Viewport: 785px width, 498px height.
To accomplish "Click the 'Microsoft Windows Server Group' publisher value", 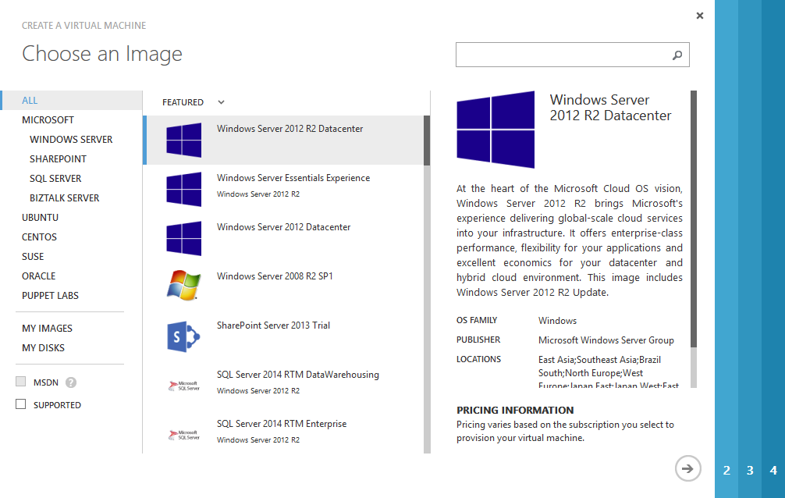I will pyautogui.click(x=606, y=340).
